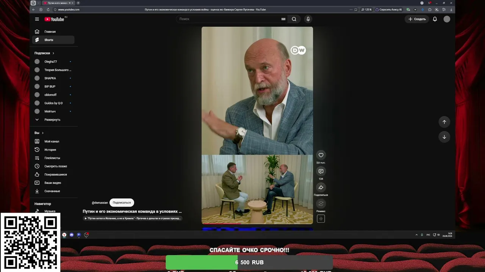Open Yandex Browser from the taskbar
This screenshot has width=485, height=272.
[64, 235]
